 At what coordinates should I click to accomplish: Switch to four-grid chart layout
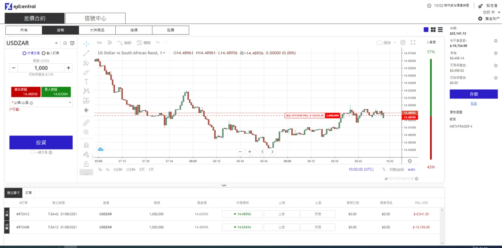[x=433, y=30]
